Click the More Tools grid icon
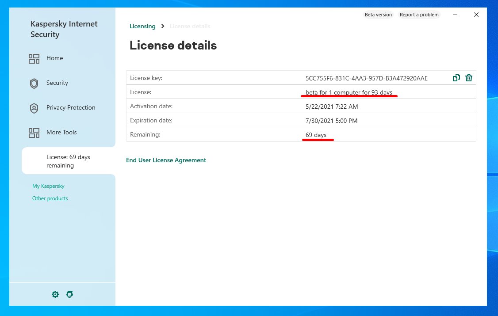The height and width of the screenshot is (316, 498). [x=34, y=133]
